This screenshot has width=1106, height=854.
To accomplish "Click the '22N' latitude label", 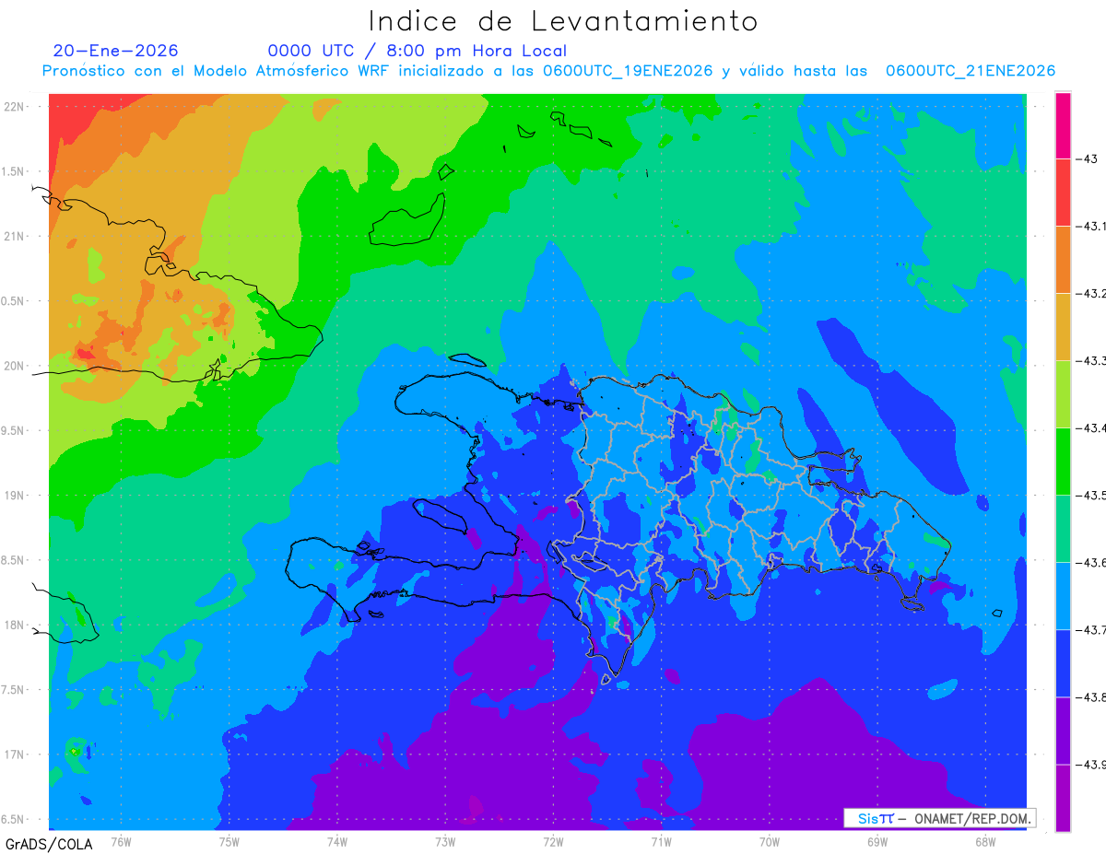I will [x=13, y=107].
